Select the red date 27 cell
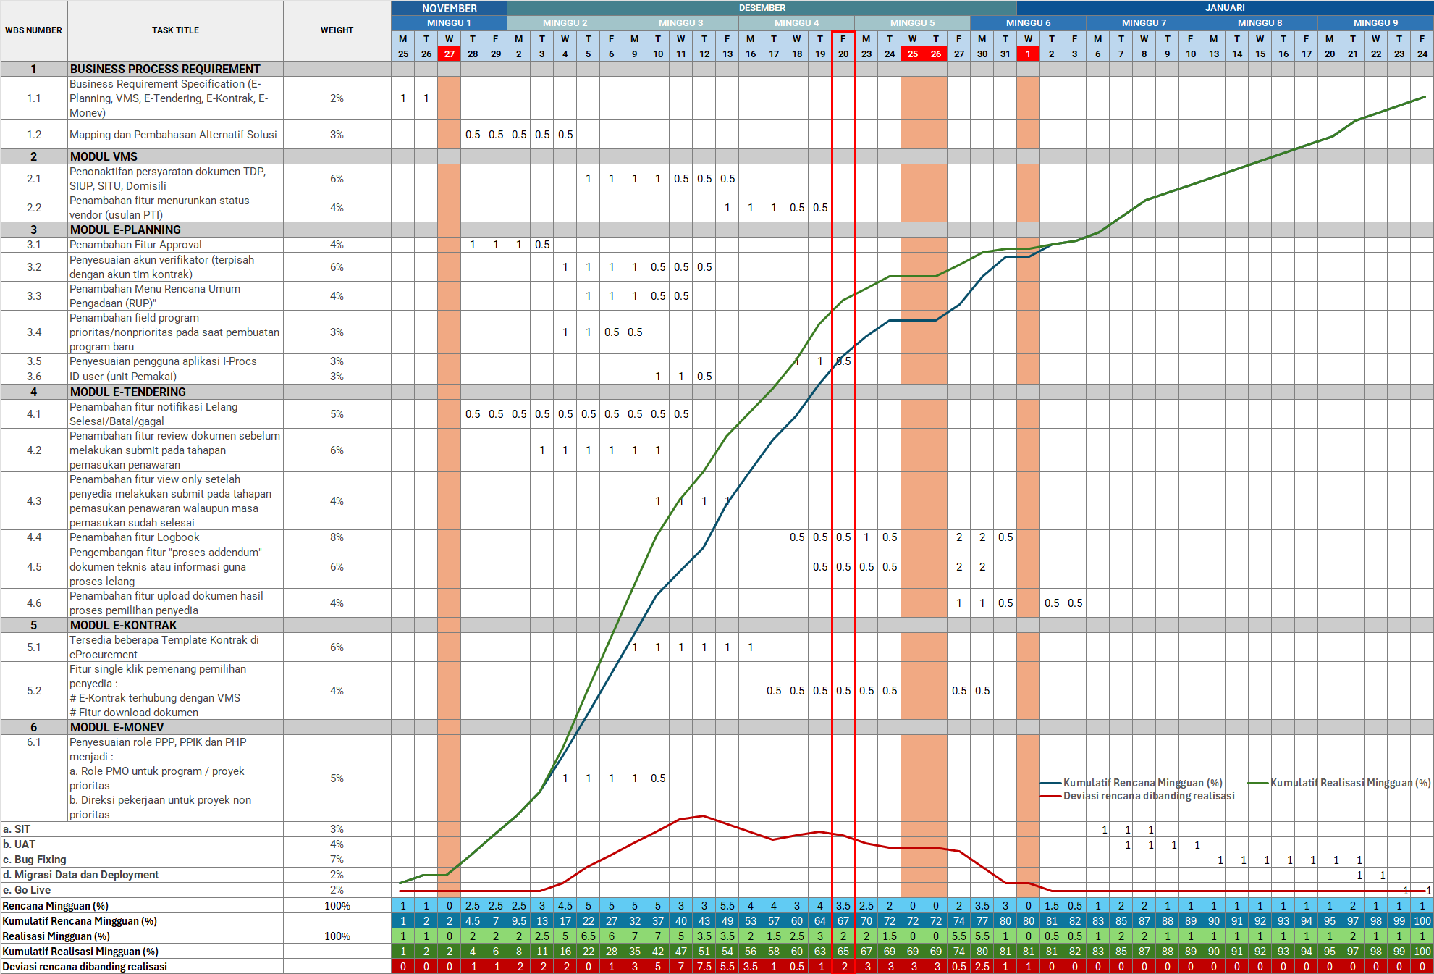Image resolution: width=1434 pixels, height=974 pixels. pos(450,54)
